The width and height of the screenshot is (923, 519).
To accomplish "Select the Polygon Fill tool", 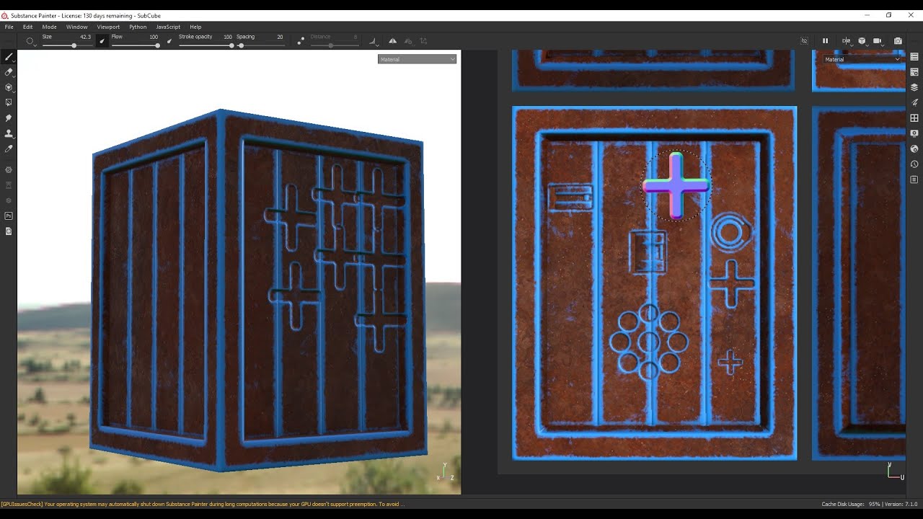I will click(x=9, y=102).
